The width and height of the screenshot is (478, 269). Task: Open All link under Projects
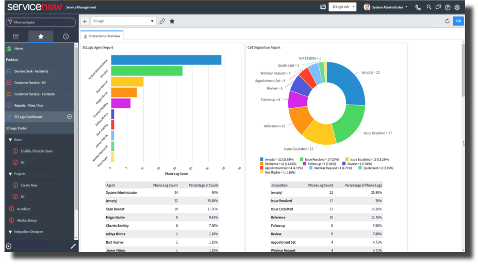pos(22,196)
